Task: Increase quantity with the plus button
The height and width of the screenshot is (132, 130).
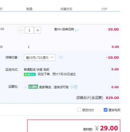Action: [x=38, y=30]
